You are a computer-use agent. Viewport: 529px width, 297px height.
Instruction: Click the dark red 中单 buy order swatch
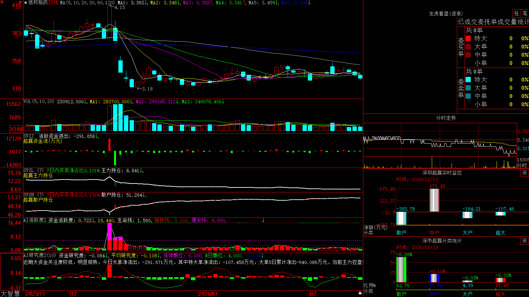(468, 55)
